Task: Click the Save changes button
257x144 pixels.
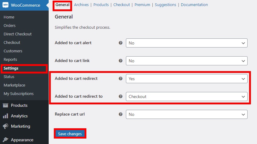Action: pos(70,134)
